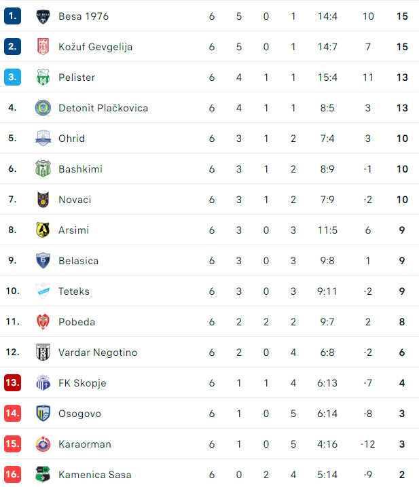Select the Ohrid club crest
The image size is (419, 487).
43,138
